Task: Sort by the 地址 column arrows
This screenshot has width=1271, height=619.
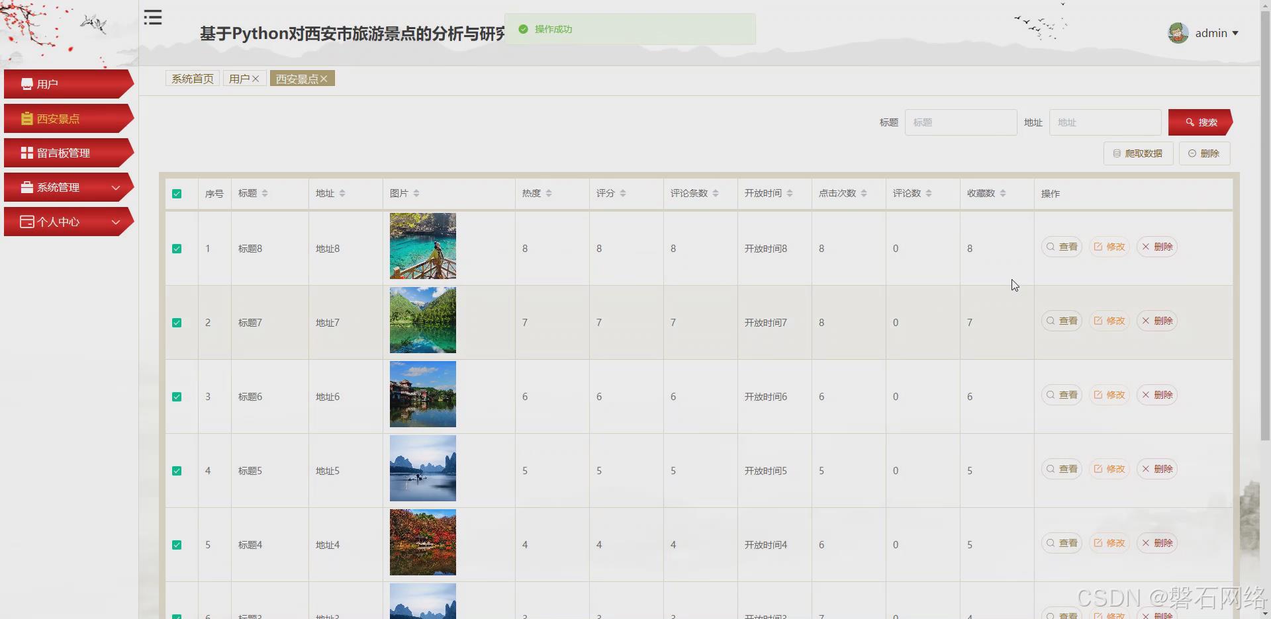Action: click(342, 193)
